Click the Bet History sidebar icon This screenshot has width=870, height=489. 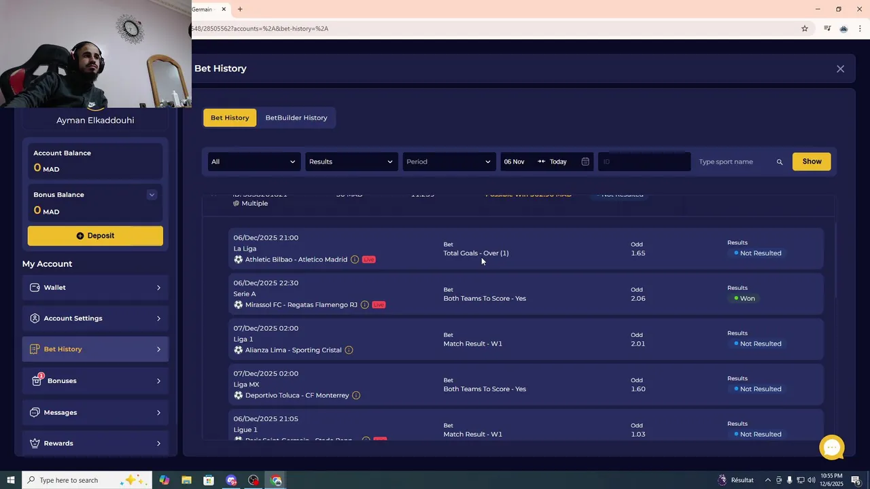pyautogui.click(x=35, y=349)
